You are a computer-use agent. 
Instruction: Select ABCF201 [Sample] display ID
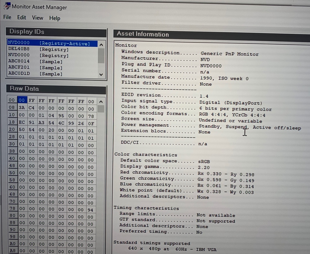point(52,68)
